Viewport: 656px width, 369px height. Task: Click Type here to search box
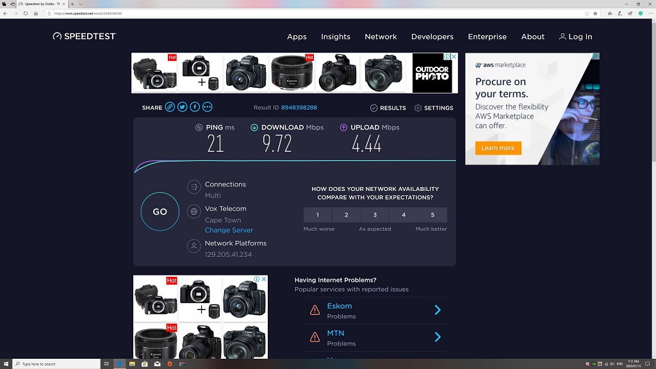pos(56,364)
